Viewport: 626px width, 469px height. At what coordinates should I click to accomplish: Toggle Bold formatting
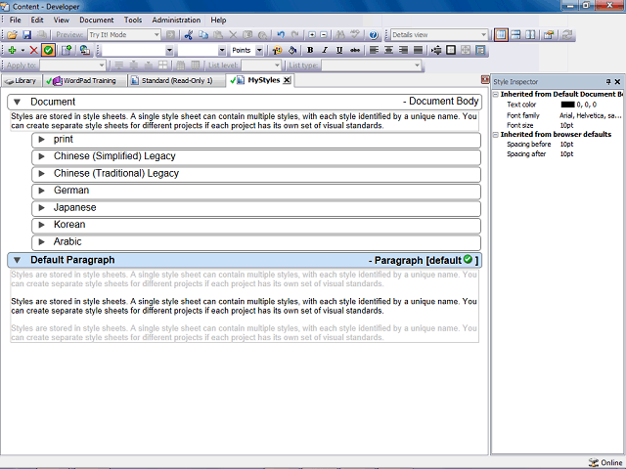click(x=310, y=50)
